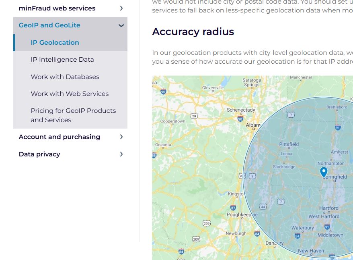Collapse the GeoIP and GeoLite chevron
353x260 pixels.
[x=121, y=25]
